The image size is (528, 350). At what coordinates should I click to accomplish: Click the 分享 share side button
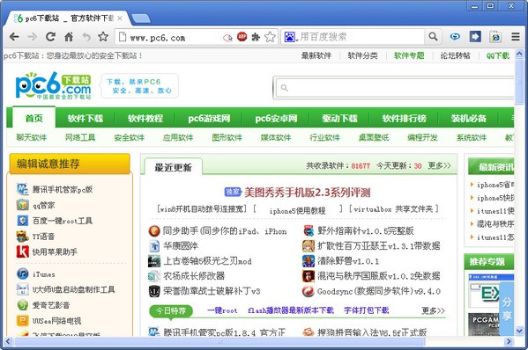click(507, 309)
